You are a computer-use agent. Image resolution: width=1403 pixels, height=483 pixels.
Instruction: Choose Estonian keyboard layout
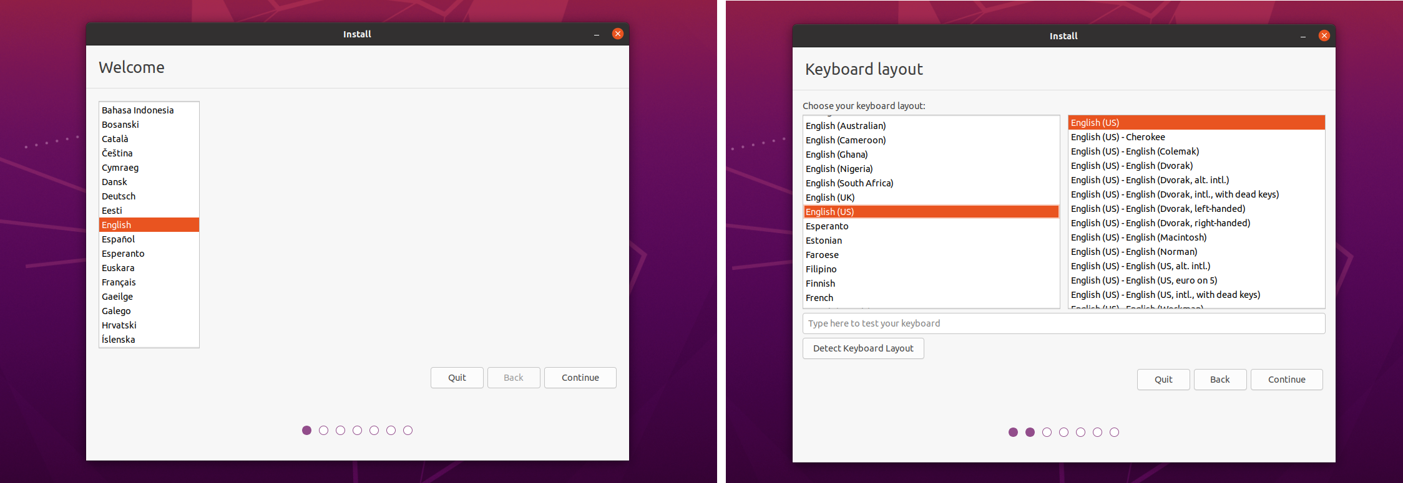click(931, 241)
